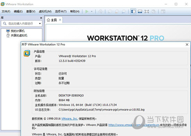Open the vmware.com patents link
The image size is (191, 136).
pos(134,125)
